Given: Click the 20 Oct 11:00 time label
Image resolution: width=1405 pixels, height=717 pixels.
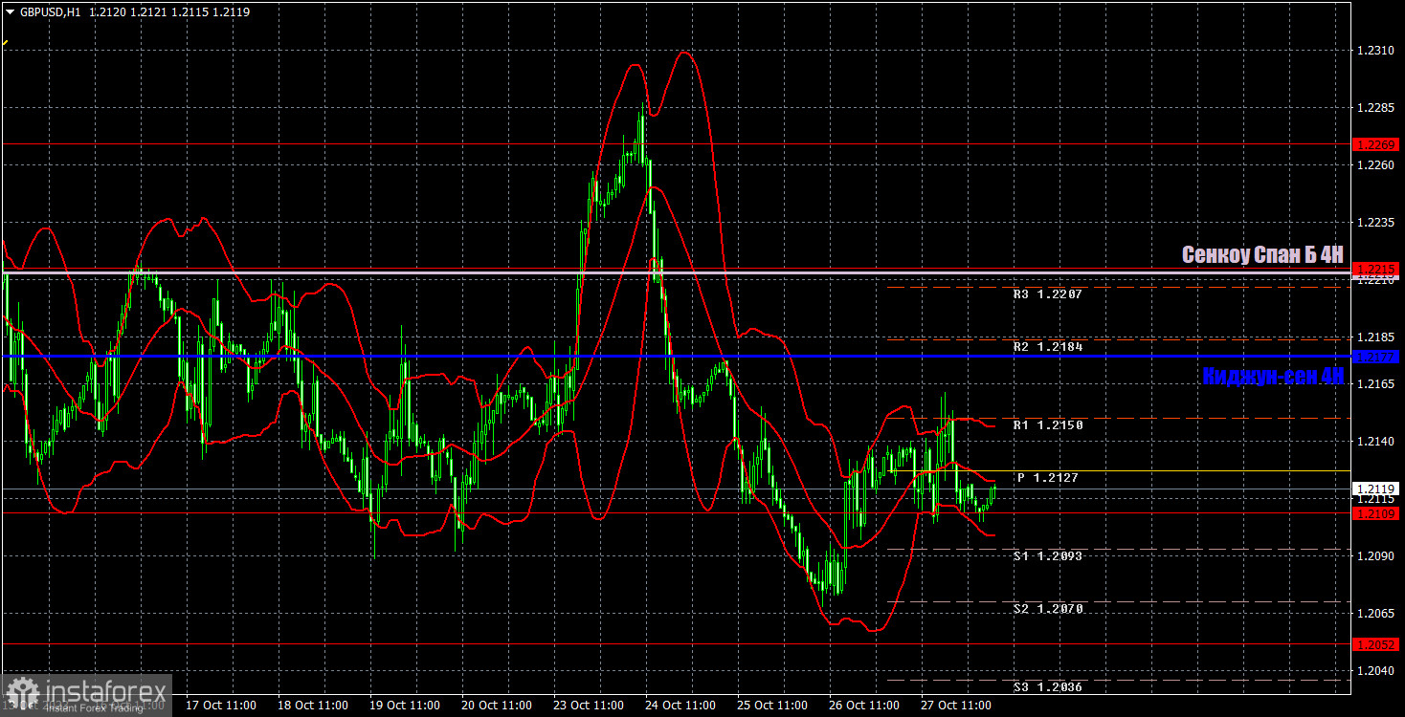Looking at the screenshot, I should pos(496,706).
